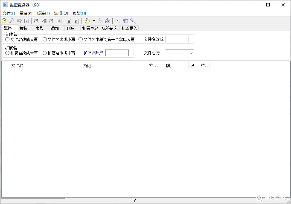
Task: Switch to the 标签写入 tab
Action: [x=129, y=28]
